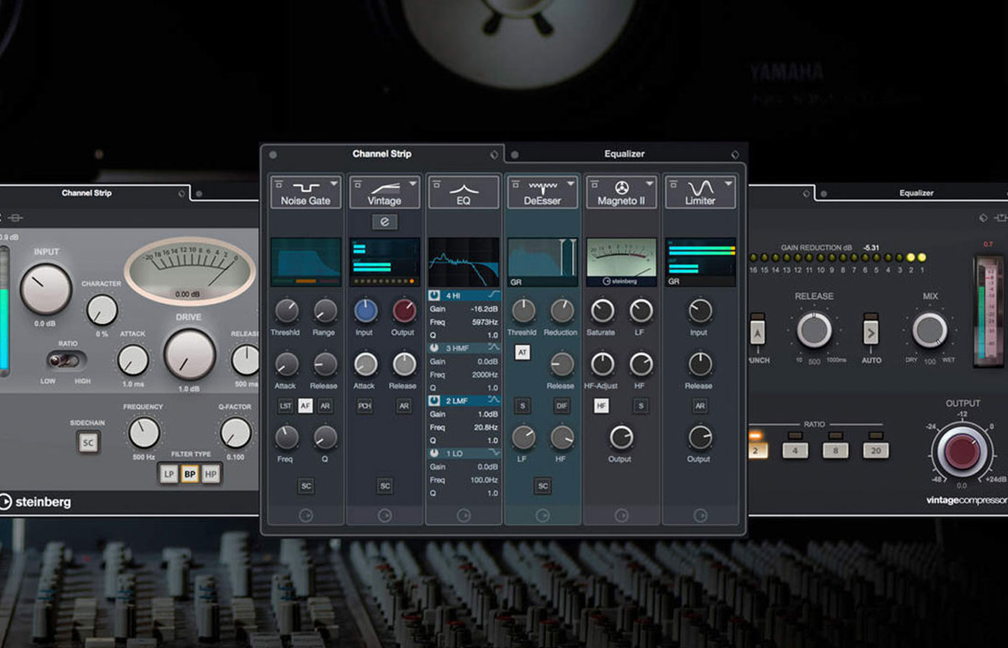This screenshot has height=648, width=1008.
Task: Toggle the 1 LO band power button
Action: click(435, 453)
